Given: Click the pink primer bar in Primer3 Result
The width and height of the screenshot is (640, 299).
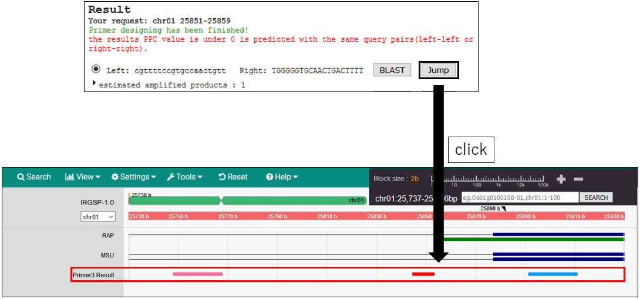Looking at the screenshot, I should pos(197,274).
